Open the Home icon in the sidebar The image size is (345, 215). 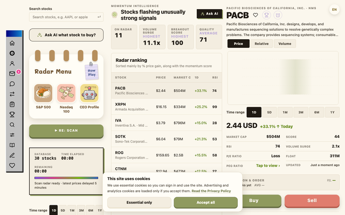click(x=12, y=43)
